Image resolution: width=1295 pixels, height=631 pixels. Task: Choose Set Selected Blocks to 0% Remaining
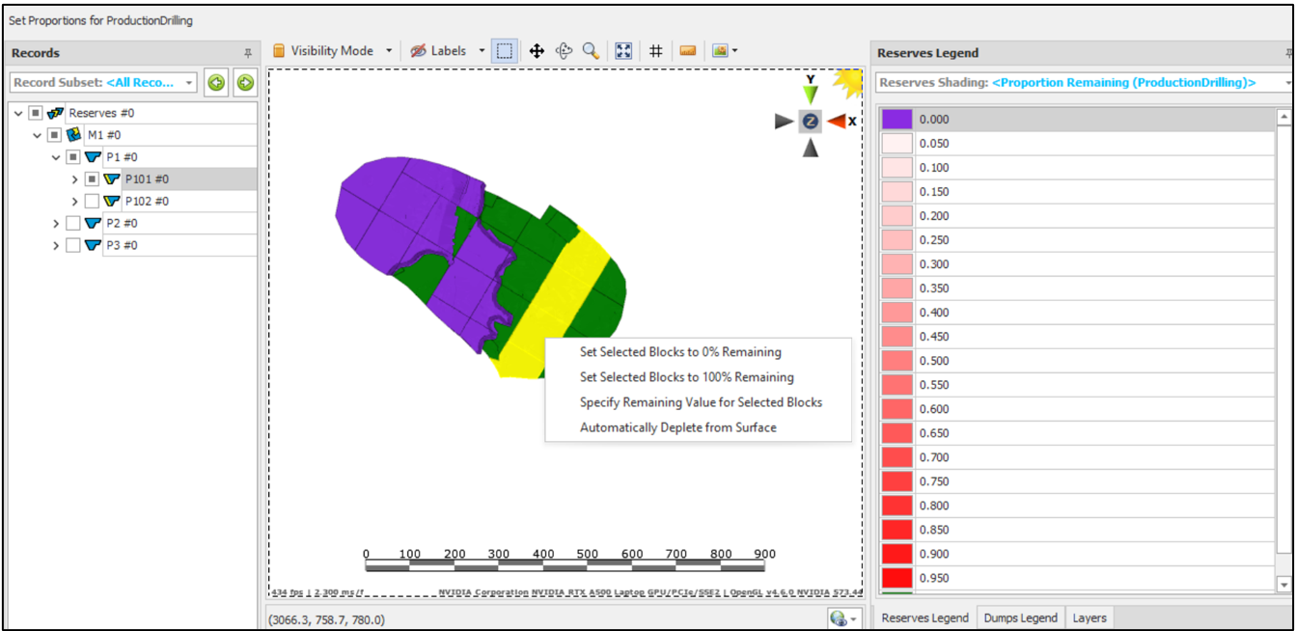pyautogui.click(x=680, y=352)
